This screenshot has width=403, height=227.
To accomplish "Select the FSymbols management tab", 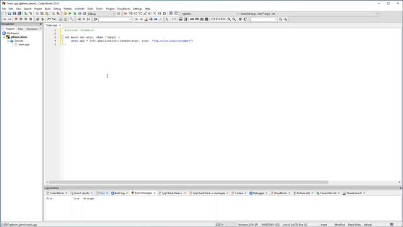I will (x=31, y=29).
